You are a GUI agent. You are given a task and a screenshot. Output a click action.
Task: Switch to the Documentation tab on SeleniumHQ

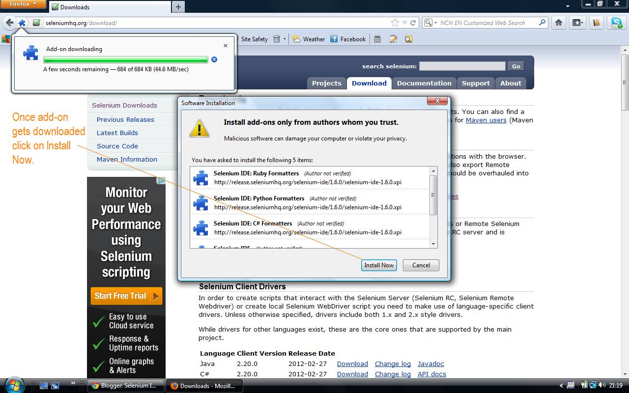point(424,83)
